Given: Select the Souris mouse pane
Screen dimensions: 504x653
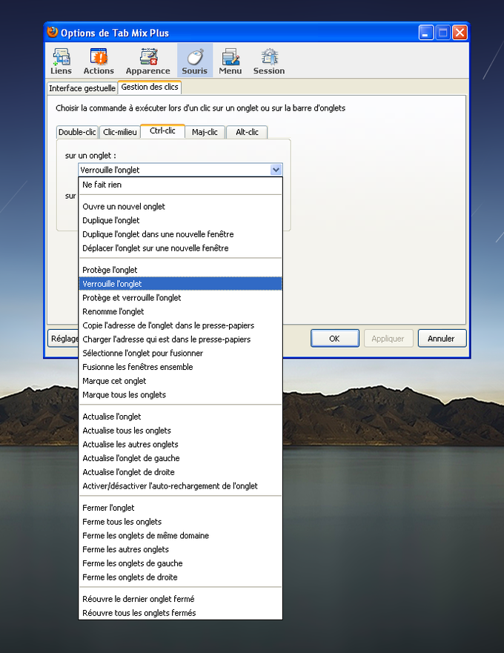Looking at the screenshot, I should pyautogui.click(x=194, y=61).
